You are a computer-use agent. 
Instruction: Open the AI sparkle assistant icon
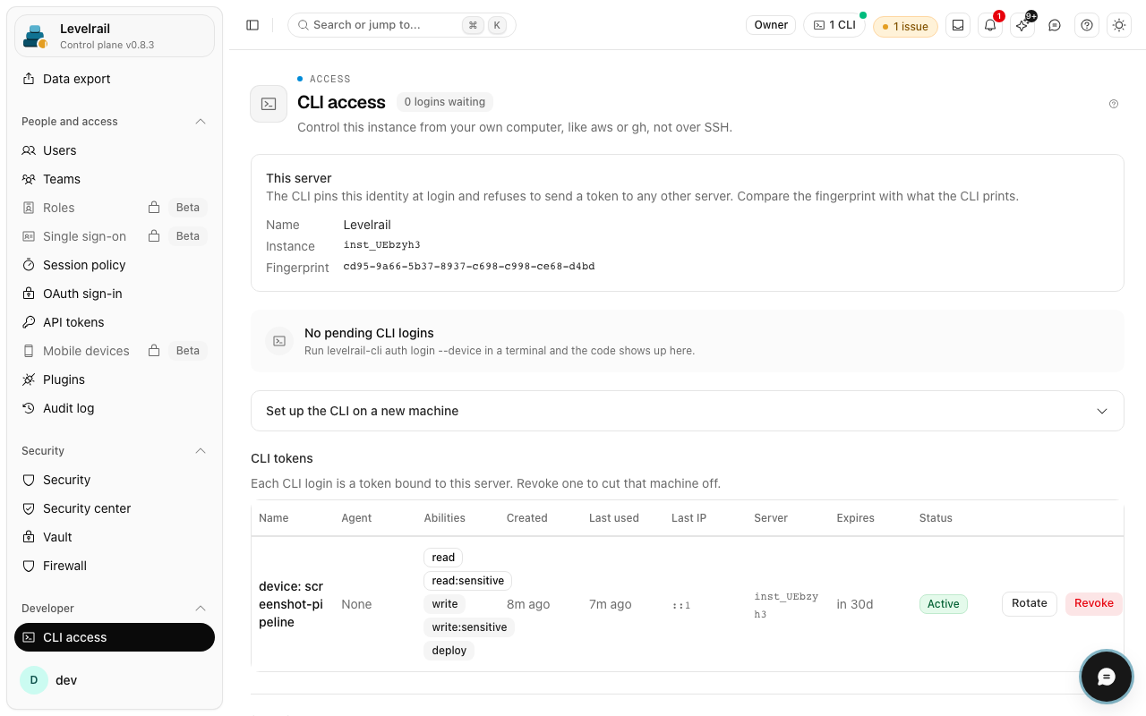[1022, 25]
